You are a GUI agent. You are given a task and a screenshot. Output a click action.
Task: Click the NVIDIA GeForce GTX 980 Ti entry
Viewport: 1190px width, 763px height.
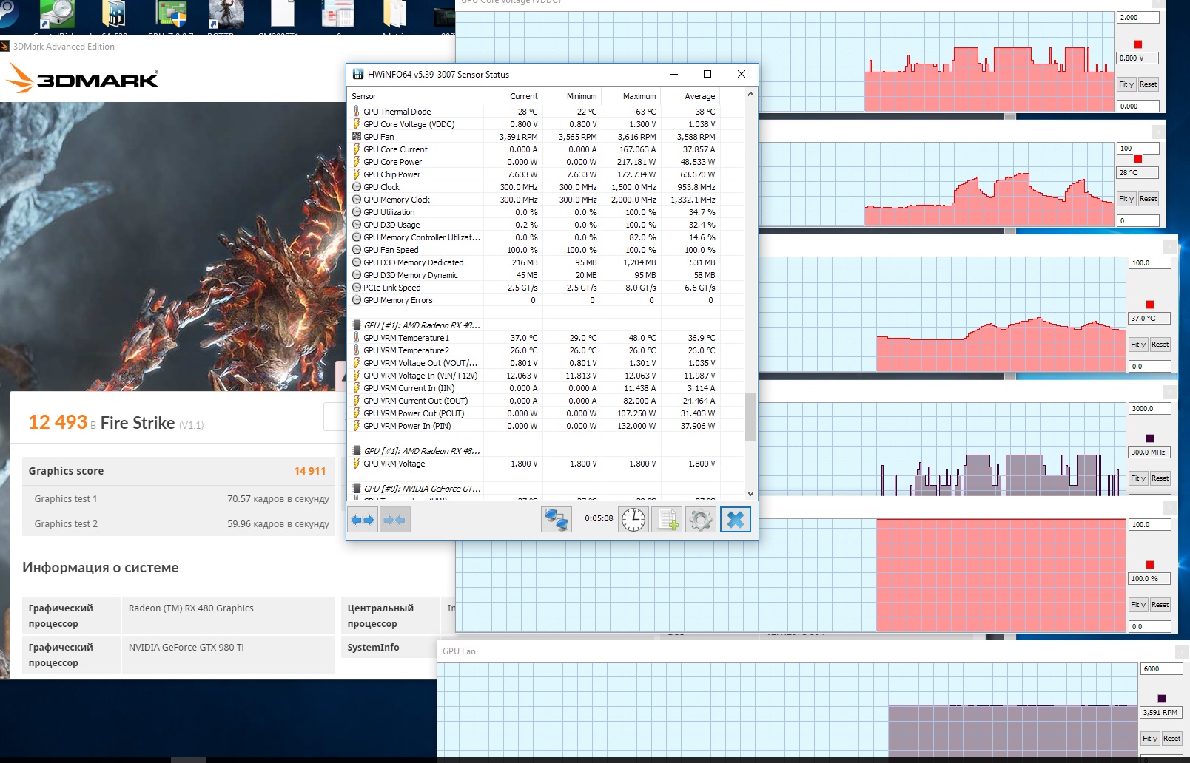[186, 648]
